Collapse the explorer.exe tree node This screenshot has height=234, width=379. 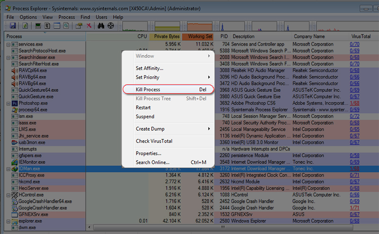point(8,221)
